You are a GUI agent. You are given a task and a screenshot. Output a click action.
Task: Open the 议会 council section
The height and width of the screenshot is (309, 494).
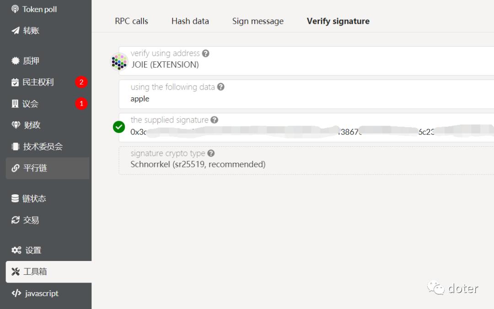[x=30, y=104]
